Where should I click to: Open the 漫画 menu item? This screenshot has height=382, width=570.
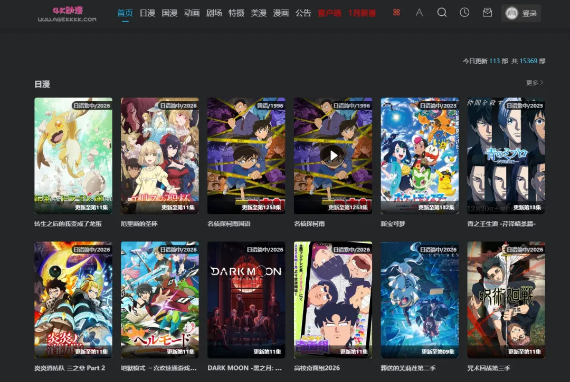click(x=281, y=13)
